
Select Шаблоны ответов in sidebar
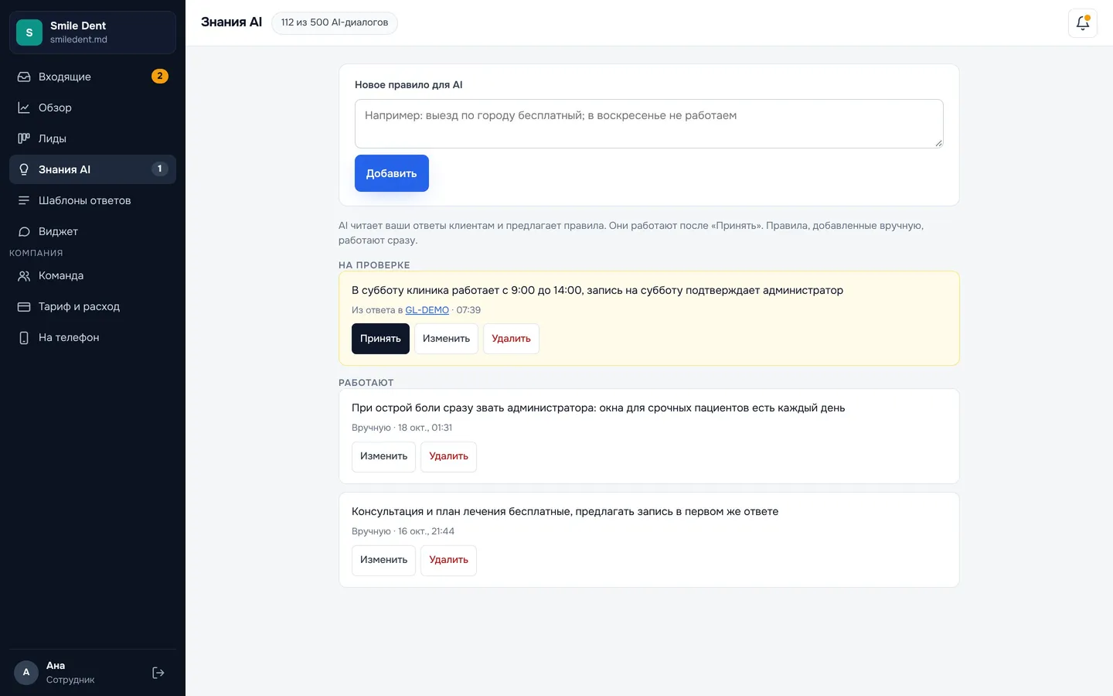[93, 200]
